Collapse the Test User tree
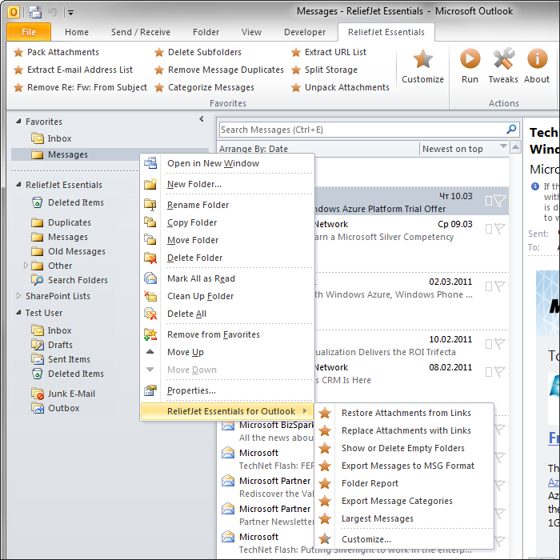 pyautogui.click(x=18, y=313)
